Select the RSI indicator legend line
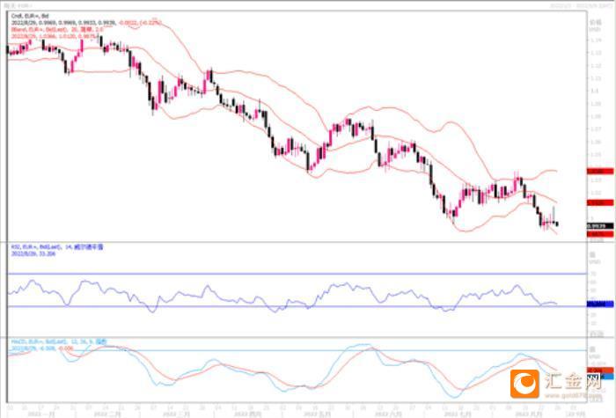 [57, 247]
